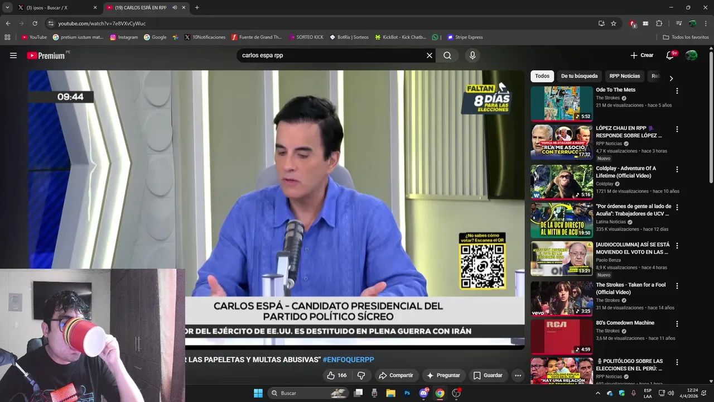Click the Chrome address bar URL
The image size is (714, 402).
(x=102, y=23)
